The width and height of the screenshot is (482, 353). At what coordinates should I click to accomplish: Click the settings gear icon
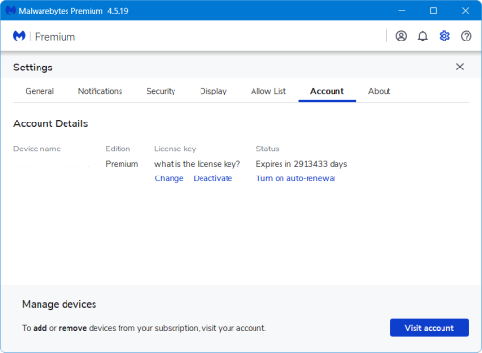[x=444, y=36]
